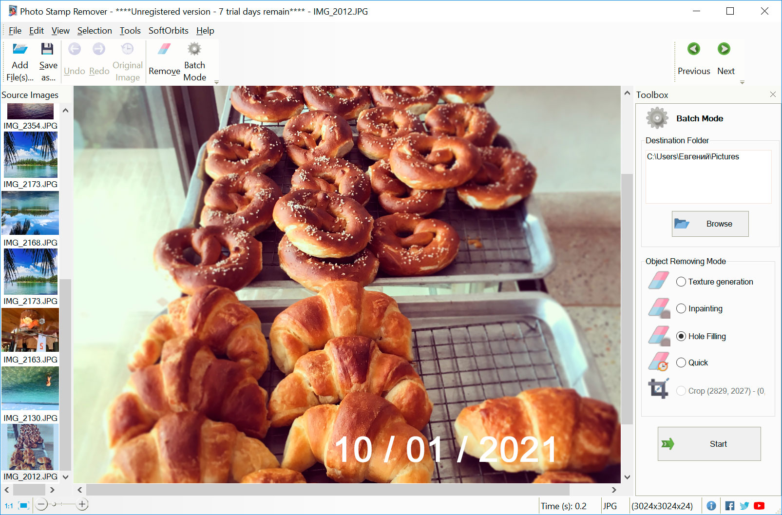The image size is (782, 515).
Task: Switch to Quick removal mode
Action: coord(681,362)
